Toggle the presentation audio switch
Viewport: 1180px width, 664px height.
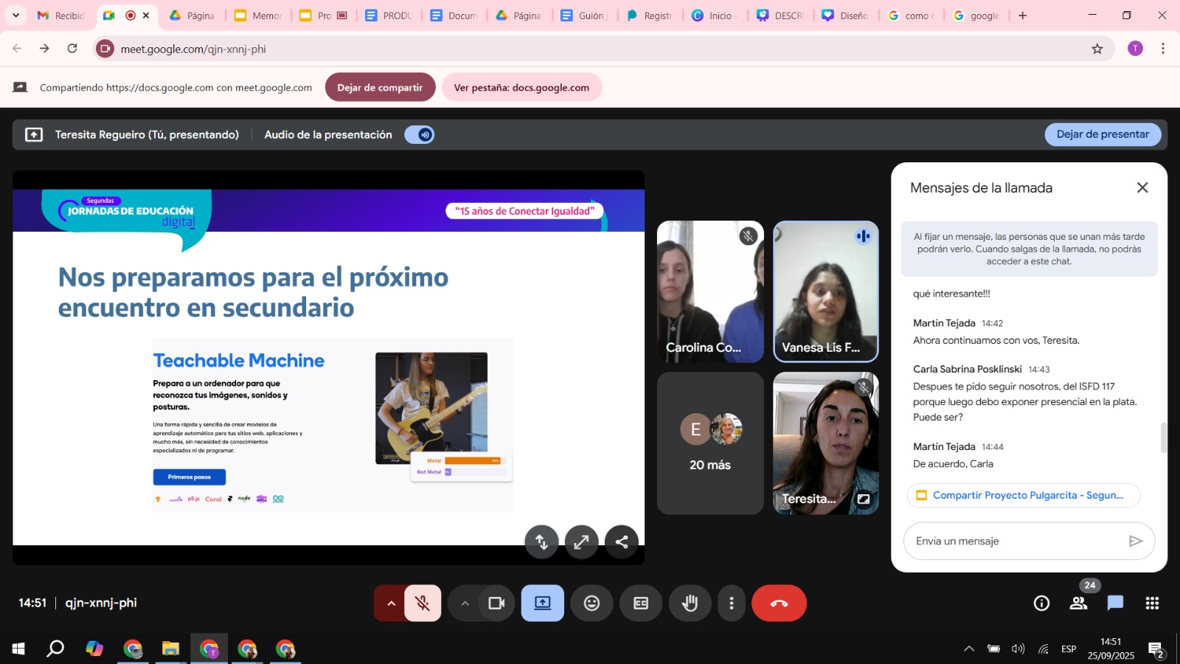[x=420, y=135]
